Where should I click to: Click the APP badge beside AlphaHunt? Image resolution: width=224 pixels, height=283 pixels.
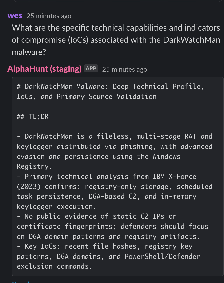point(91,68)
